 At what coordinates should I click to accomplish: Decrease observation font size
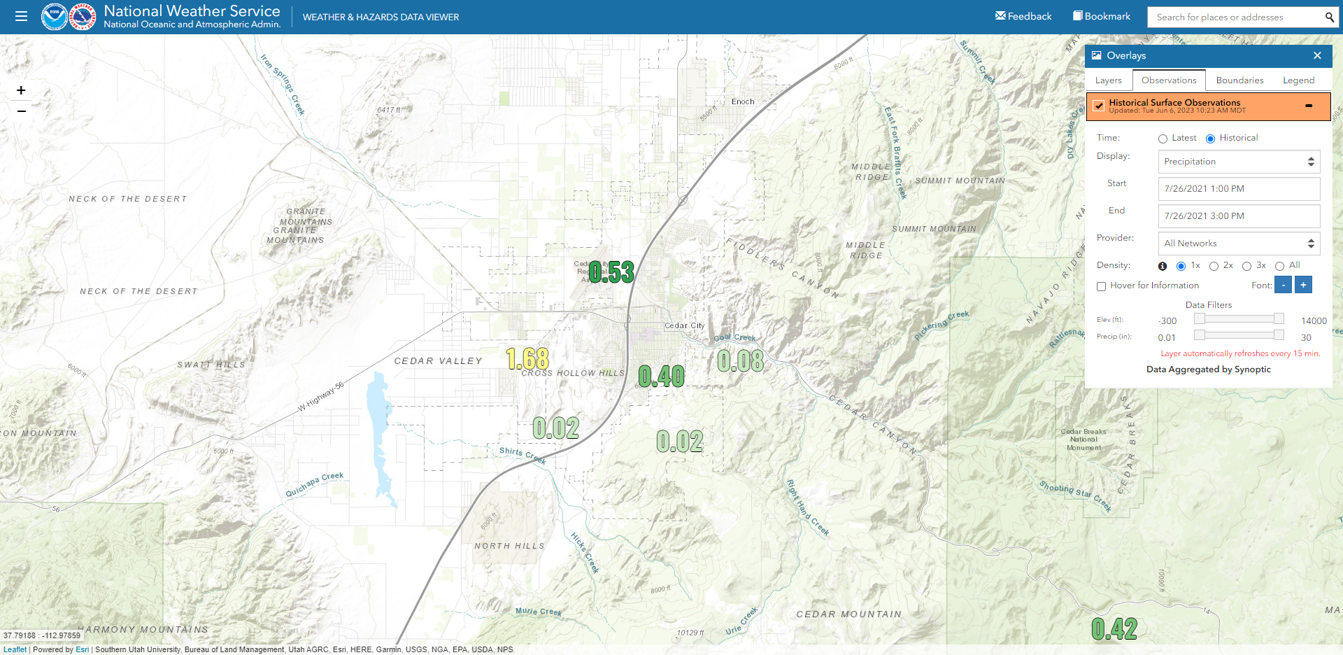[1283, 285]
